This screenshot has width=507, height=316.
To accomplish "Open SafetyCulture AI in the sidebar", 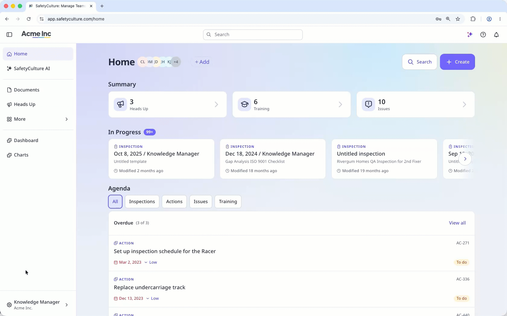I will [38, 69].
